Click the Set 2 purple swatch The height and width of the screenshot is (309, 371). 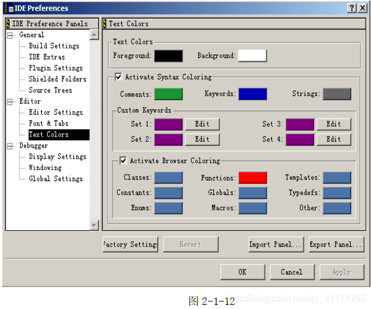169,139
